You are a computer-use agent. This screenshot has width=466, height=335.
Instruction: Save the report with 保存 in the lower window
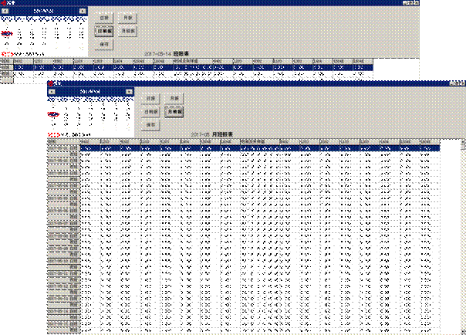150,124
